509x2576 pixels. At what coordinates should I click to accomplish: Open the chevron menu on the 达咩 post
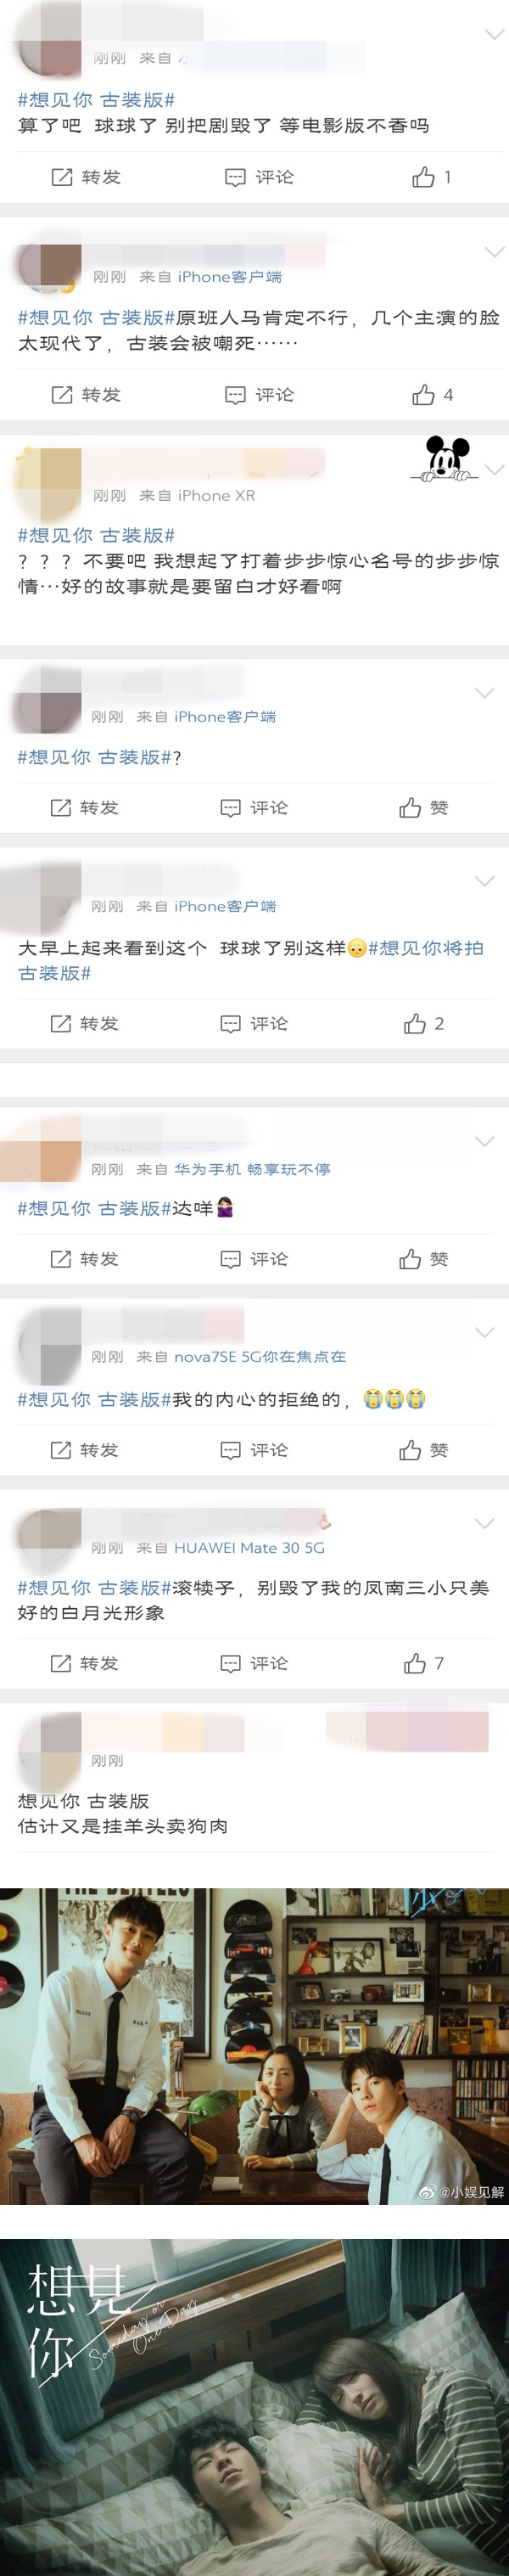[x=484, y=1141]
